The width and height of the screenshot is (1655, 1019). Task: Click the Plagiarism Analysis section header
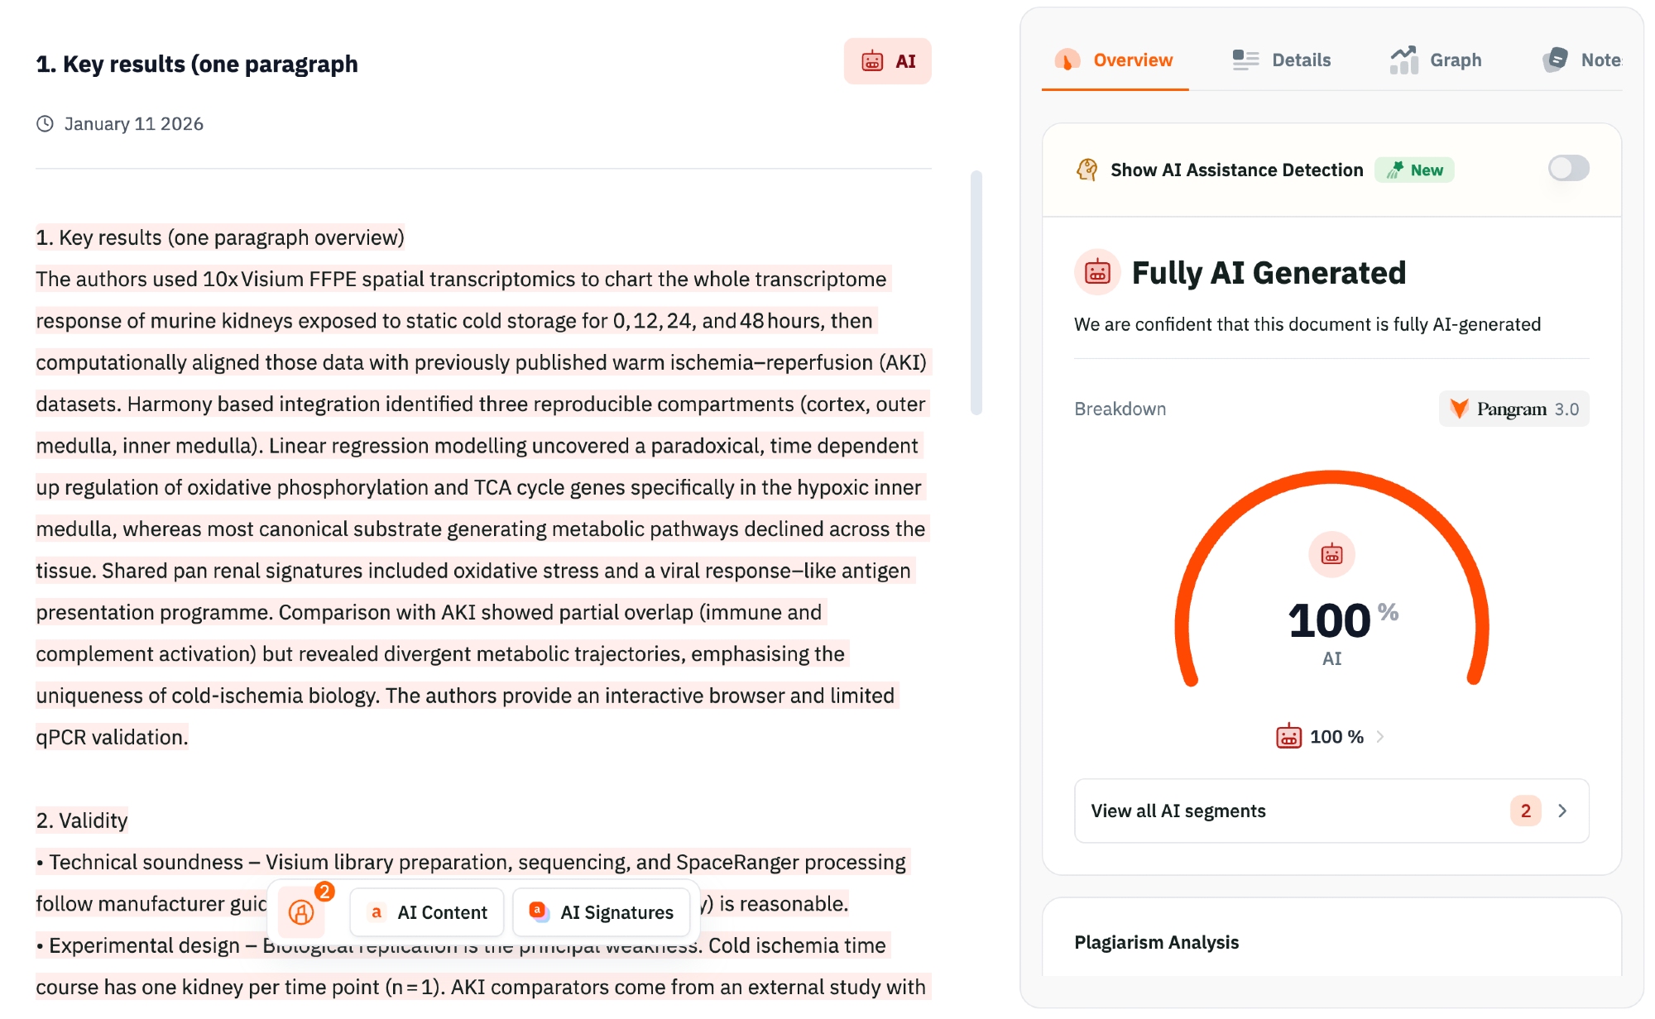pyautogui.click(x=1156, y=942)
